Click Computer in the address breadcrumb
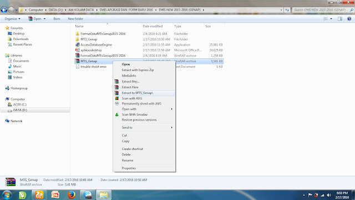The width and height of the screenshot is (355, 200). click(x=35, y=10)
